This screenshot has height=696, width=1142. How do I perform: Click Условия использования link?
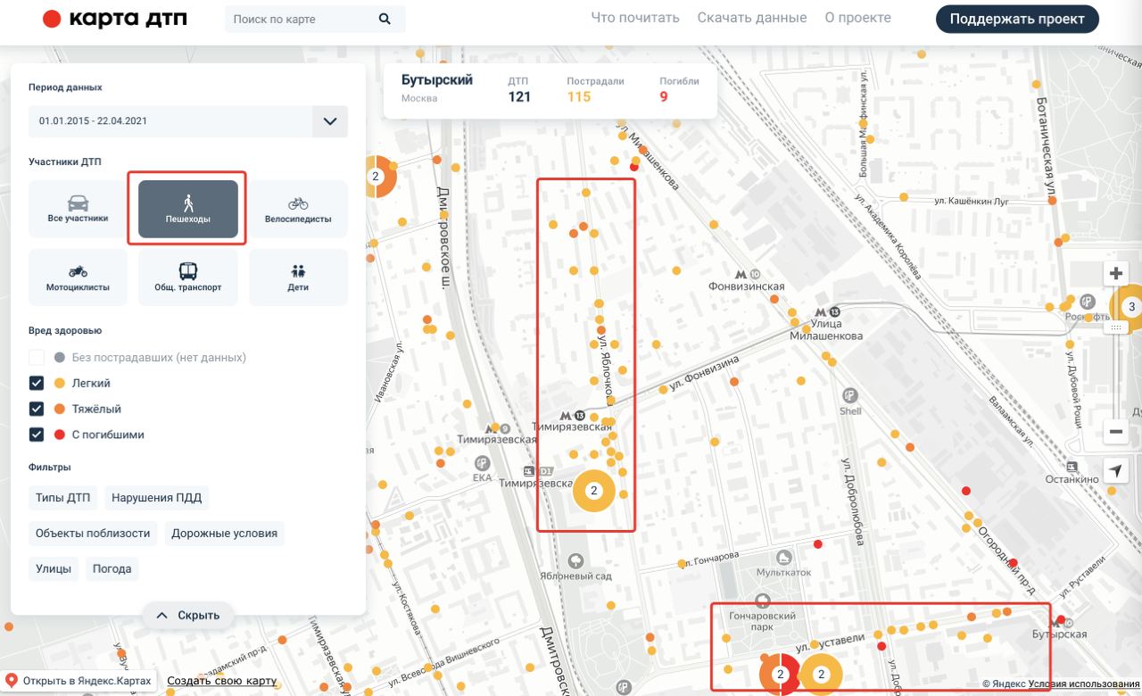coord(1084,684)
